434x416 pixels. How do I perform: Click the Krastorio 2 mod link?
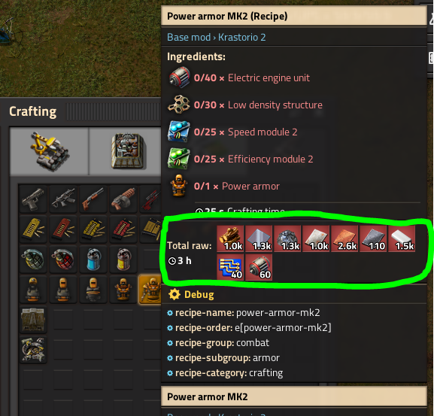tap(242, 37)
